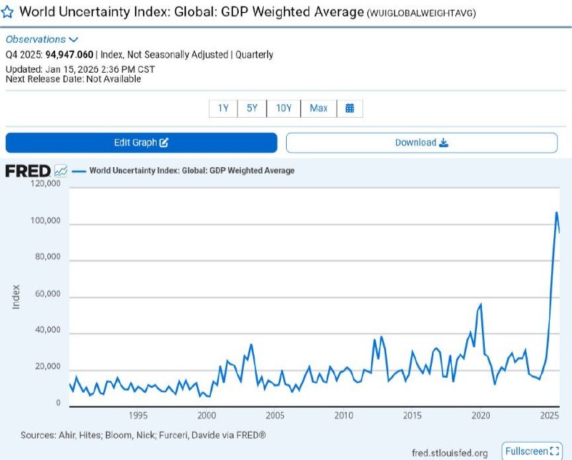Click the small chart icon beside FRED logo
This screenshot has height=460, width=572.
point(61,171)
